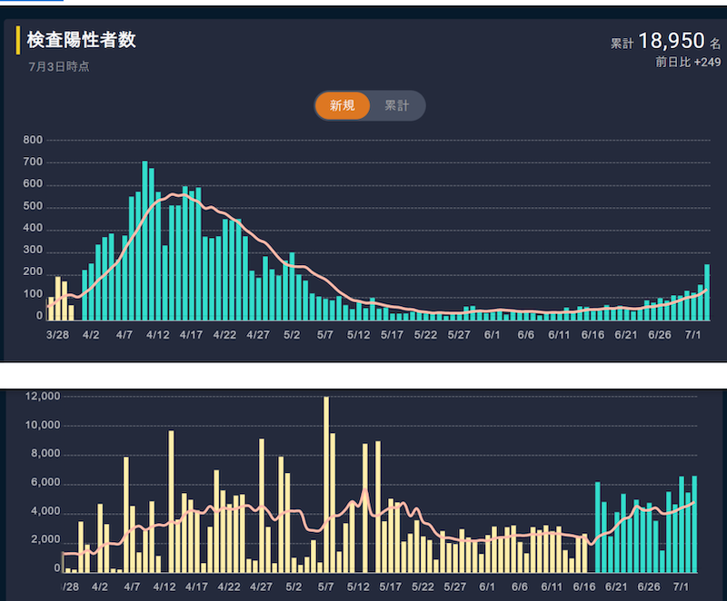Screen dimensions: 727x601
Task: Click the 検査陽性者数 chart title
Action: coord(82,40)
